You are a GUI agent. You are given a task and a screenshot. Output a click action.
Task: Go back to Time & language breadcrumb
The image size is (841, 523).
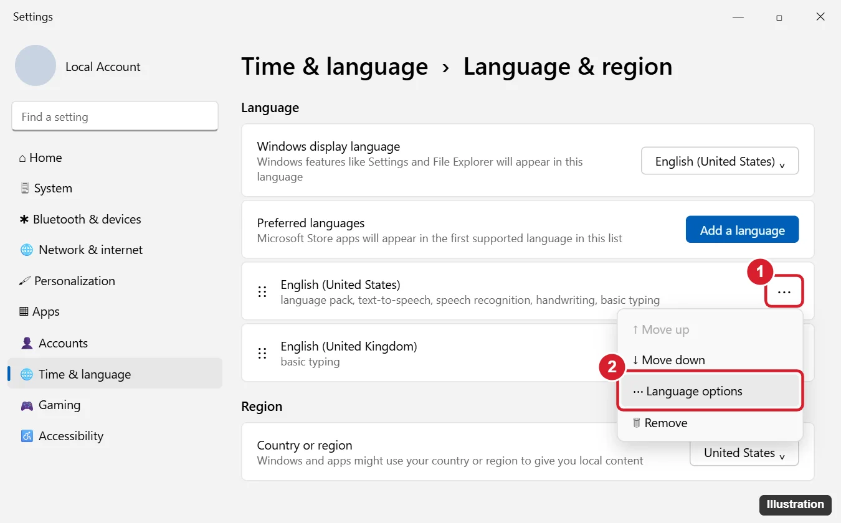[x=335, y=67]
